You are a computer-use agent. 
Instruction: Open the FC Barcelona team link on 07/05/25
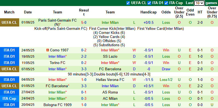(x=110, y=69)
